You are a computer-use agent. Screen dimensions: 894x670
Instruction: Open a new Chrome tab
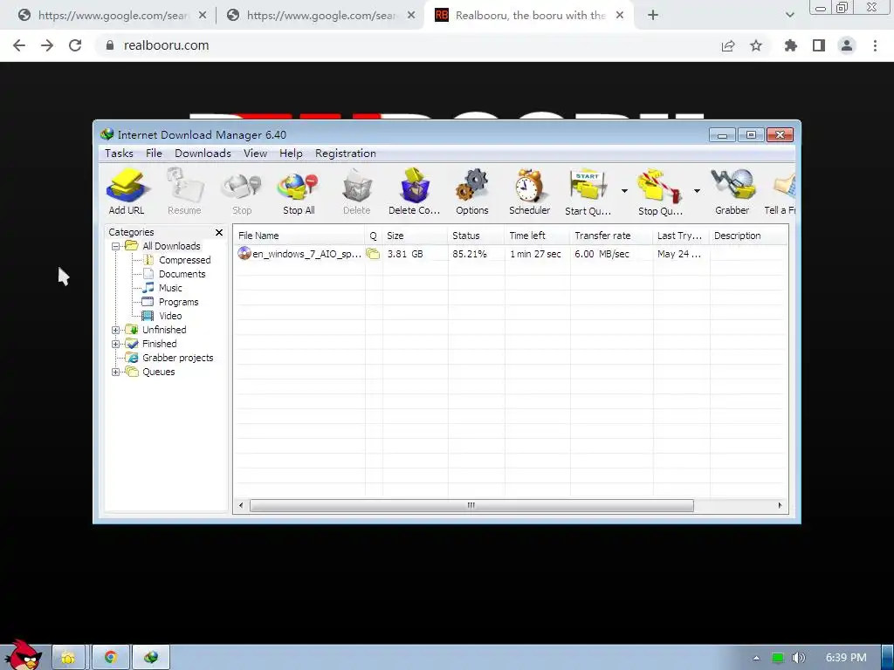click(x=653, y=16)
